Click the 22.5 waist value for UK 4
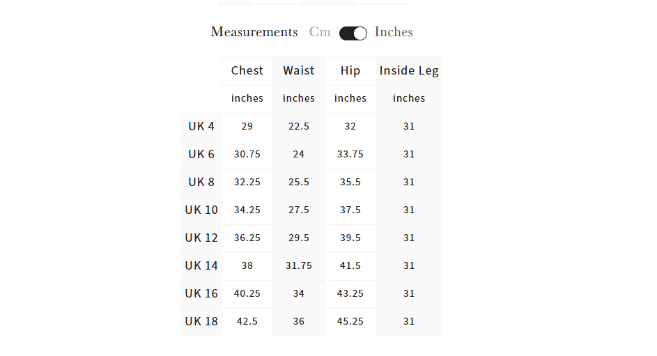657x356 pixels. [x=299, y=127]
